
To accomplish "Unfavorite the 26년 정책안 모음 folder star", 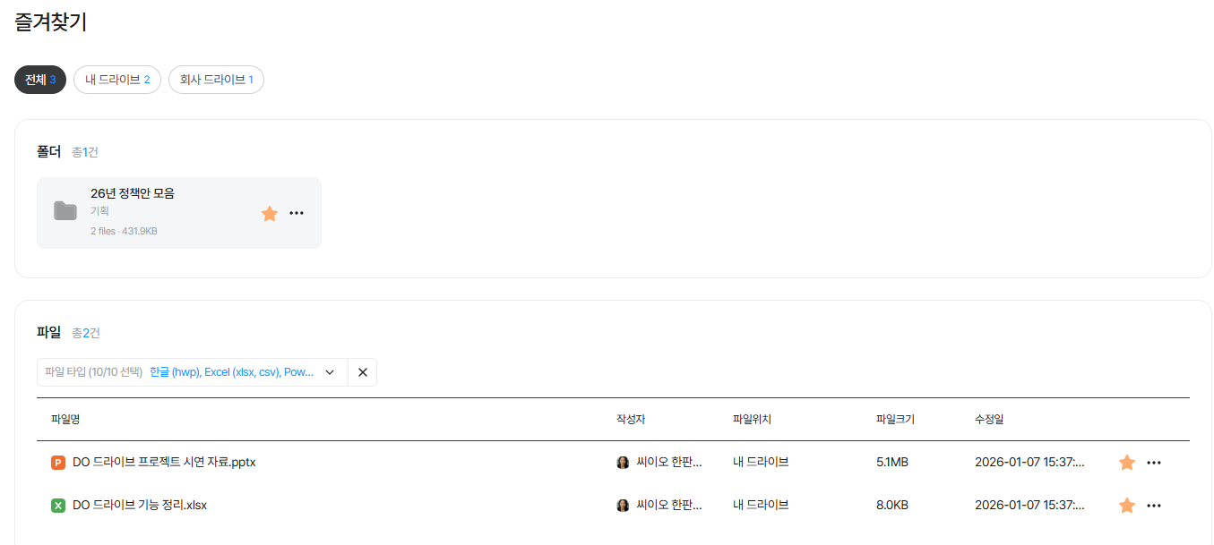I will point(270,213).
